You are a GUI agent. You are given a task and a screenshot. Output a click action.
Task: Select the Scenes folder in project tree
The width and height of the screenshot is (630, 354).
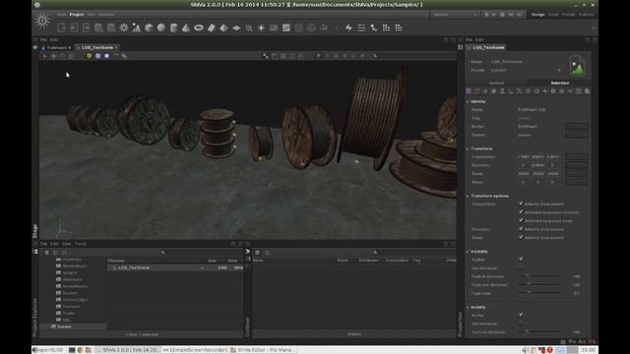pyautogui.click(x=64, y=326)
